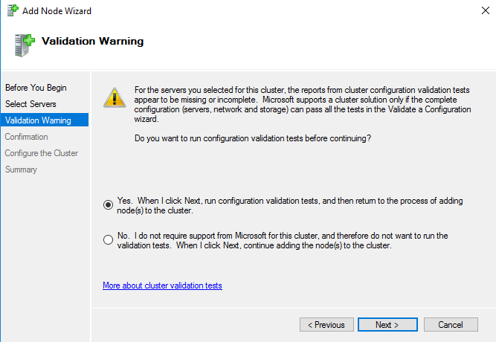The height and width of the screenshot is (342, 496).
Task: Jump to the Configure the Cluster step
Action: pyautogui.click(x=42, y=153)
